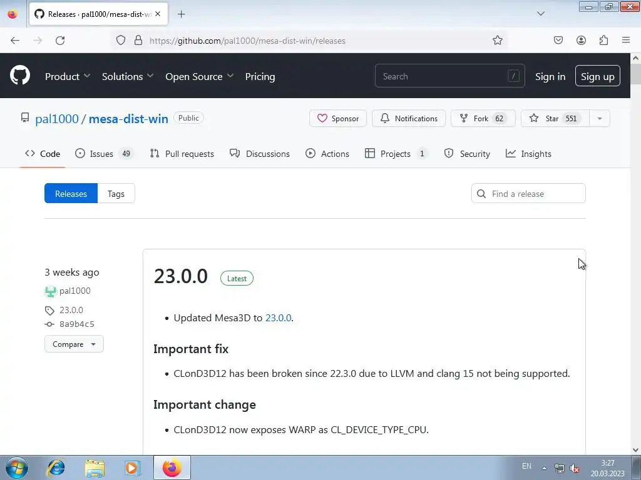The image size is (641, 480).
Task: Open Windows Explorer from taskbar
Action: (95, 467)
